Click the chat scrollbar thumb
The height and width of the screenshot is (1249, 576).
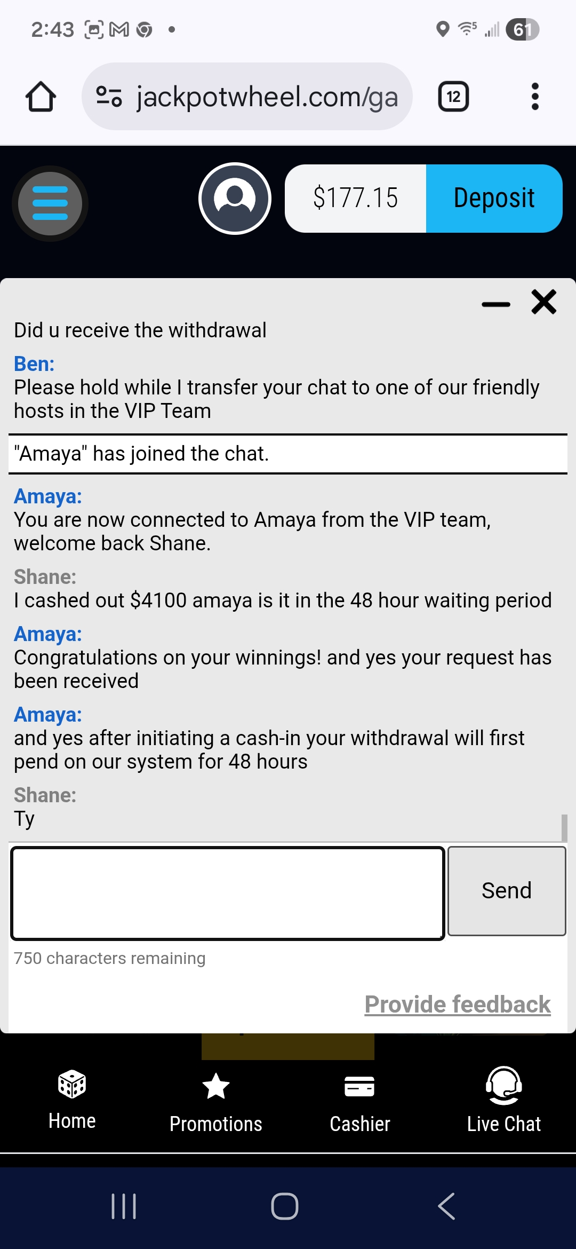point(564,827)
